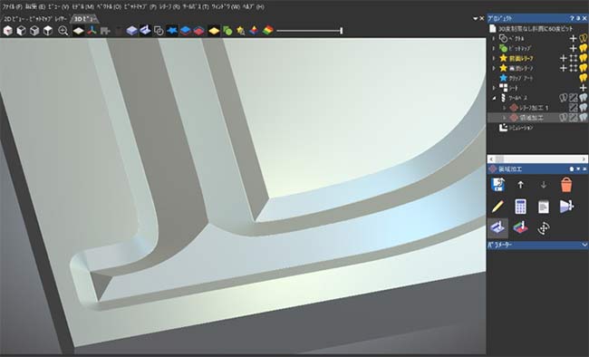Viewport: 589px width, 357px height.
Task: Click the pencil edit toolpath icon
Action: [497, 207]
